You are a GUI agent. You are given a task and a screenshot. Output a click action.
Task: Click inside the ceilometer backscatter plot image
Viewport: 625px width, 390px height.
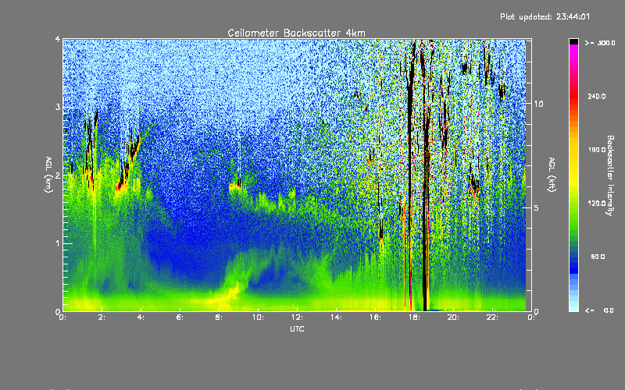(297, 175)
